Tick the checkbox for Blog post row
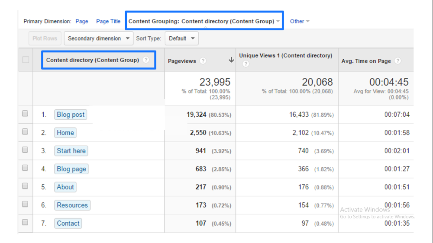The height and width of the screenshot is (243, 433). pos(25,114)
